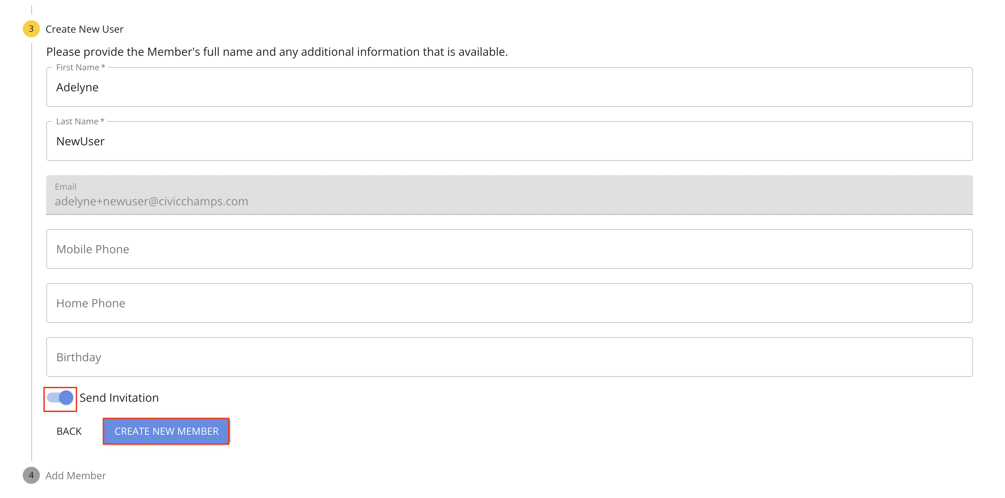The height and width of the screenshot is (498, 1005).
Task: Click the small Email field label
Action: point(65,186)
